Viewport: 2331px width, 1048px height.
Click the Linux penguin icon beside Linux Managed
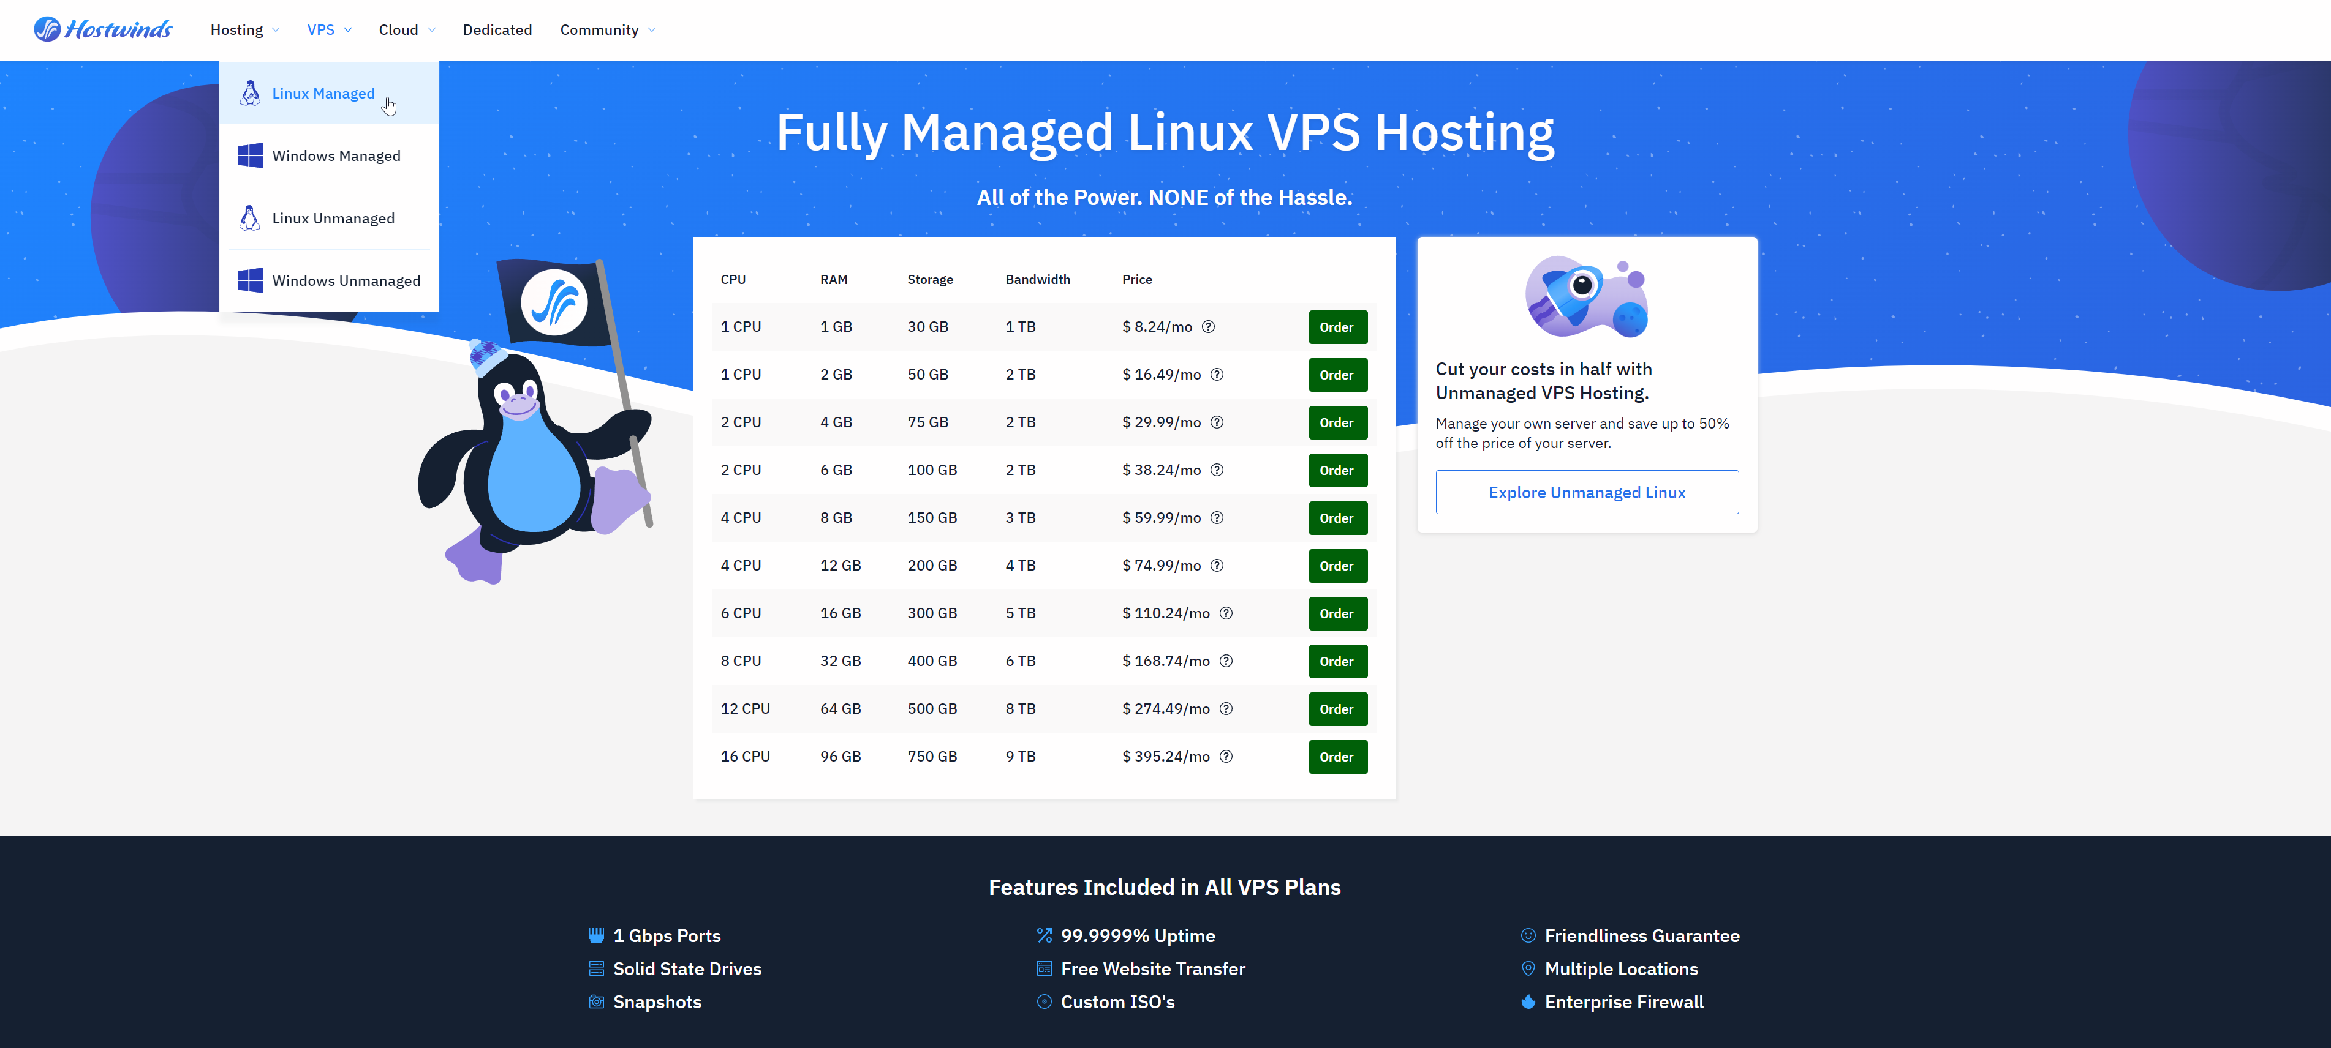coord(250,93)
